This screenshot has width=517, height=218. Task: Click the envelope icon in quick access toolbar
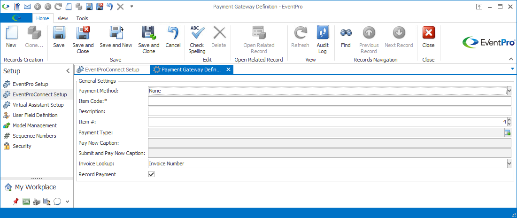tap(27, 6)
